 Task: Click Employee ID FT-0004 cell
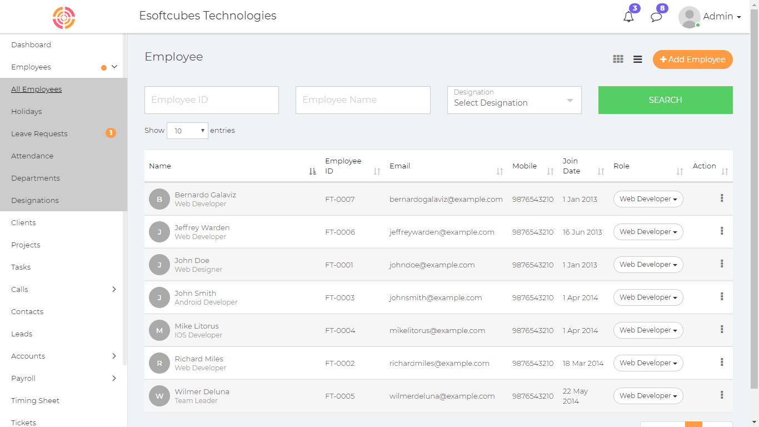340,330
